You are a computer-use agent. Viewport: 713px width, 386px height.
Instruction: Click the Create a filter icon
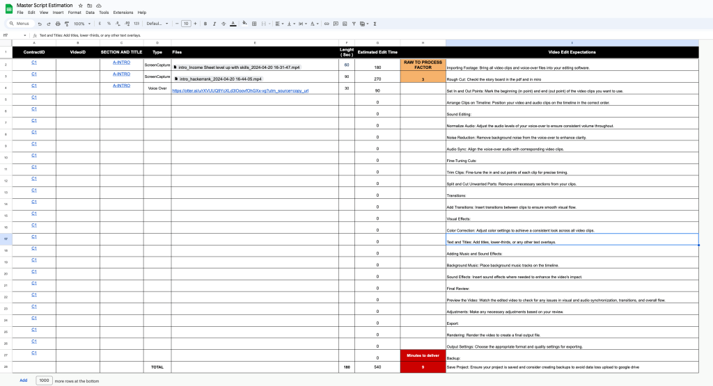coord(353,24)
